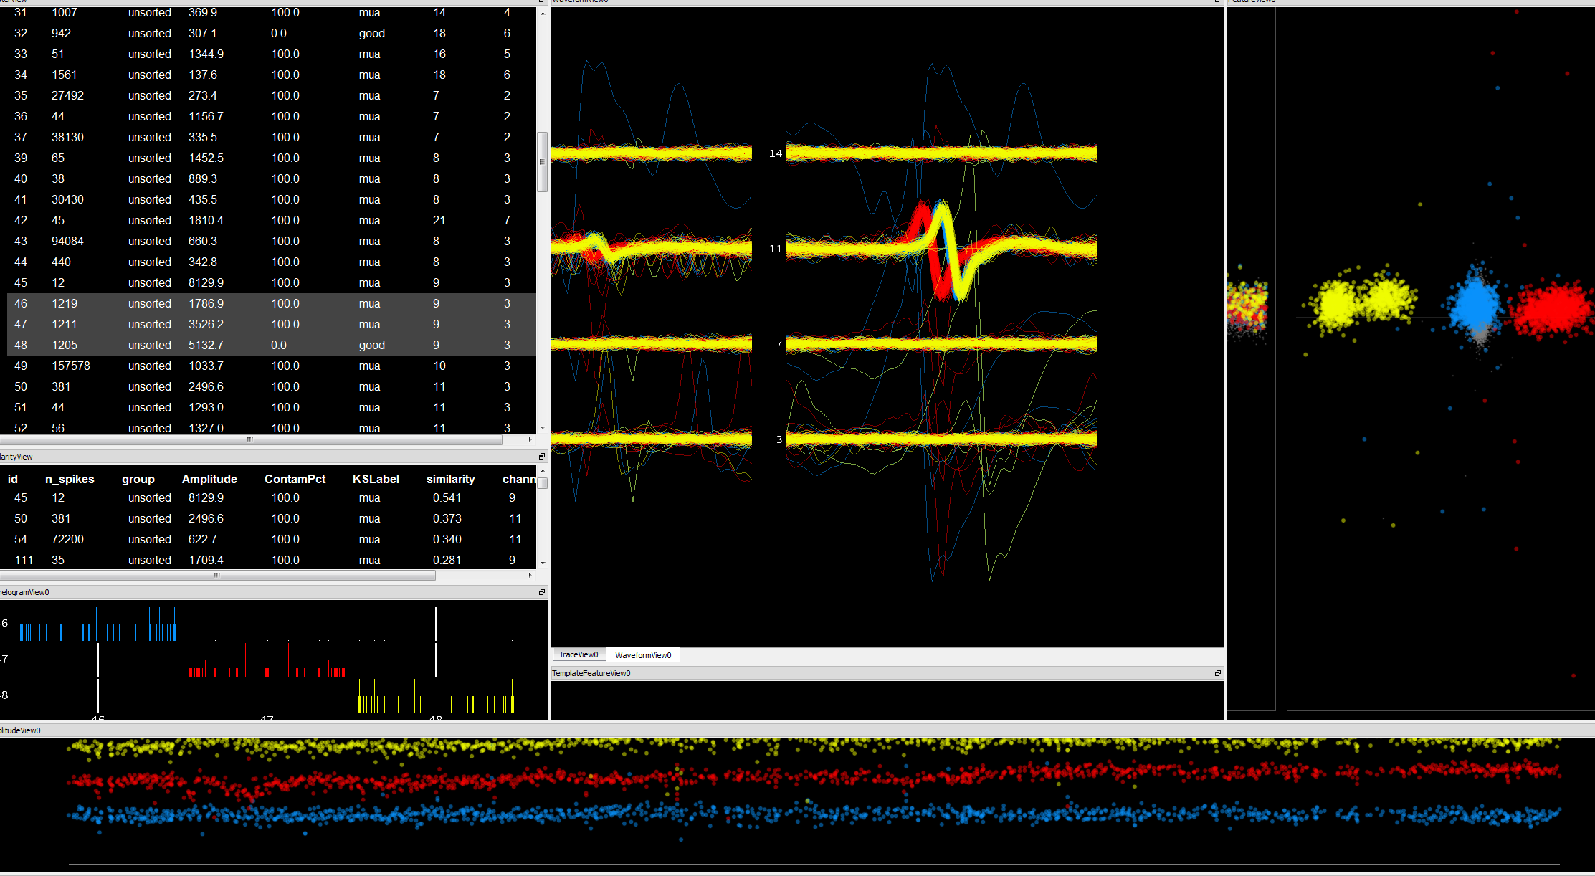The image size is (1595, 876).
Task: Sort similarity table by ContamPct header
Action: pos(295,479)
